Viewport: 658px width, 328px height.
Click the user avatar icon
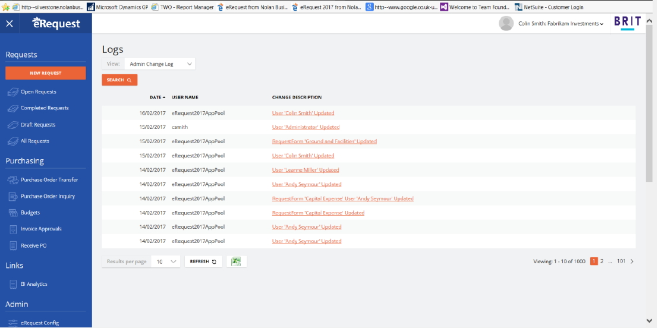(x=506, y=24)
